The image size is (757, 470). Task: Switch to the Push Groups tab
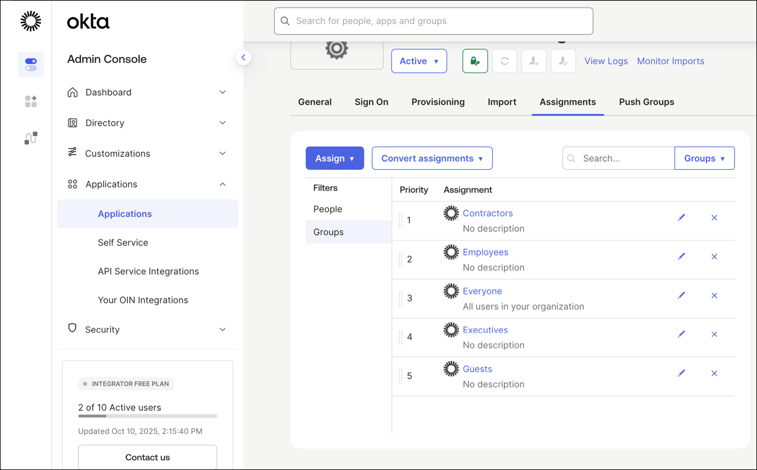(646, 102)
